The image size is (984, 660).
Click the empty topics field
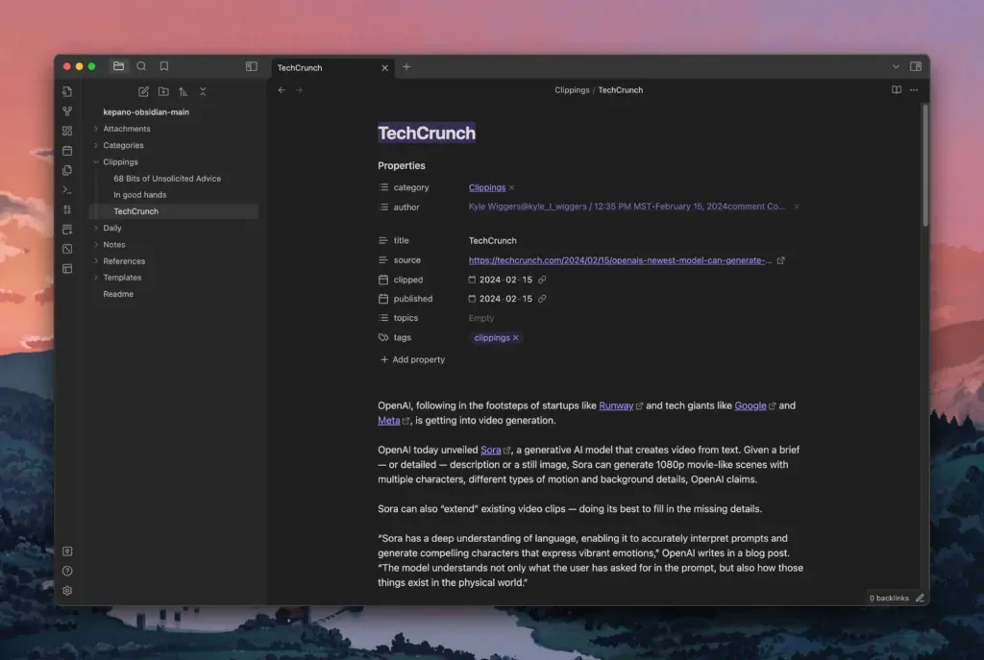coord(481,318)
